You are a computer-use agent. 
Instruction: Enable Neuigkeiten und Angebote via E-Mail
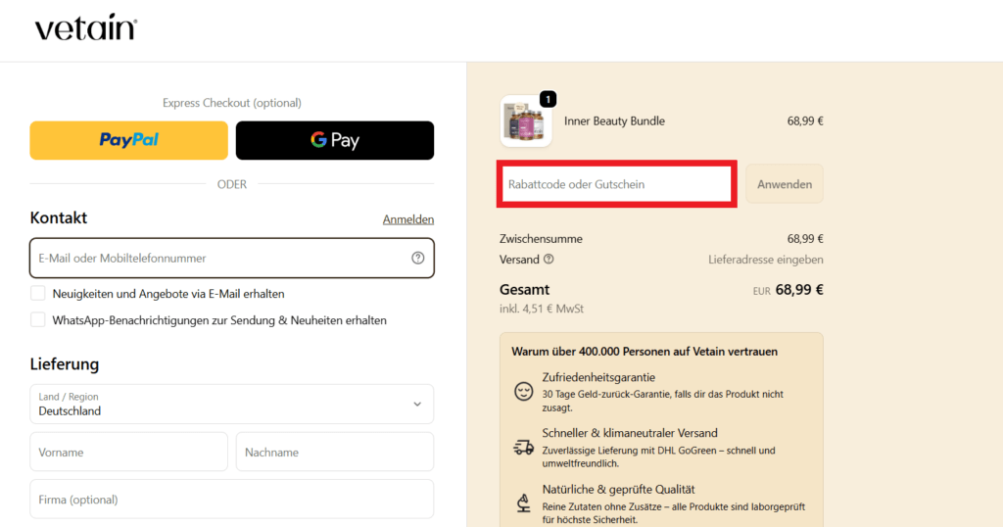[x=38, y=294]
